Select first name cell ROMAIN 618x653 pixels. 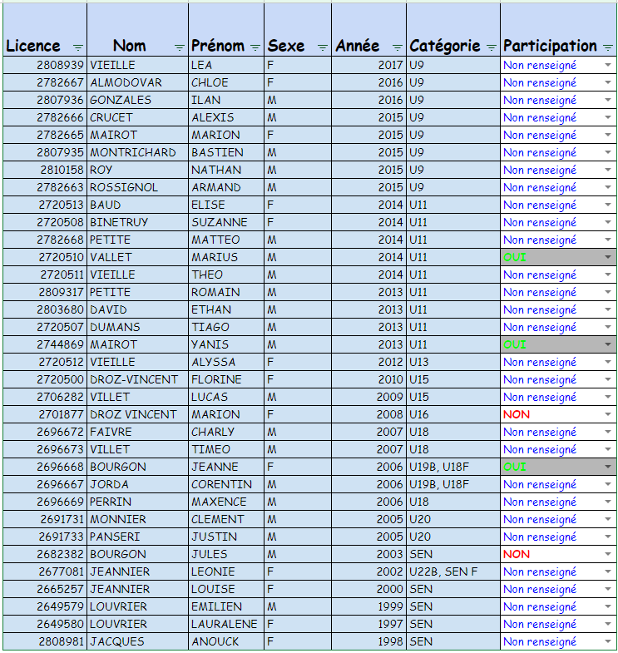coord(226,292)
